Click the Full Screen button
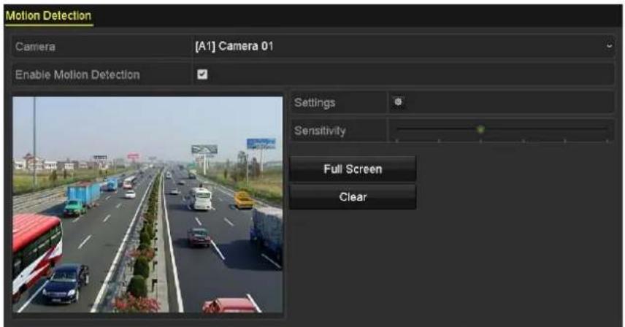This screenshot has height=327, width=625. 353,169
